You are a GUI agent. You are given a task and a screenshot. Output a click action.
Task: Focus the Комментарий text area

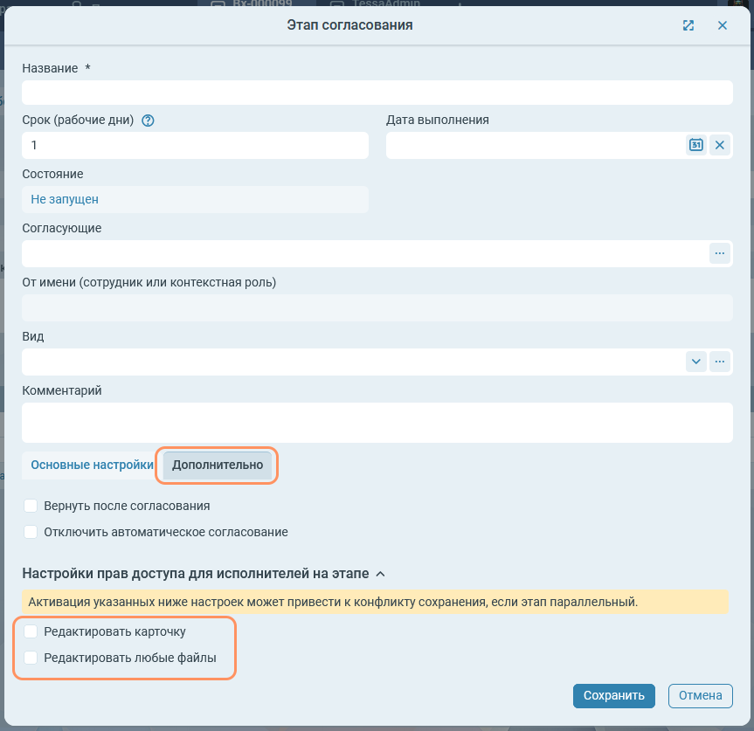[x=377, y=423]
